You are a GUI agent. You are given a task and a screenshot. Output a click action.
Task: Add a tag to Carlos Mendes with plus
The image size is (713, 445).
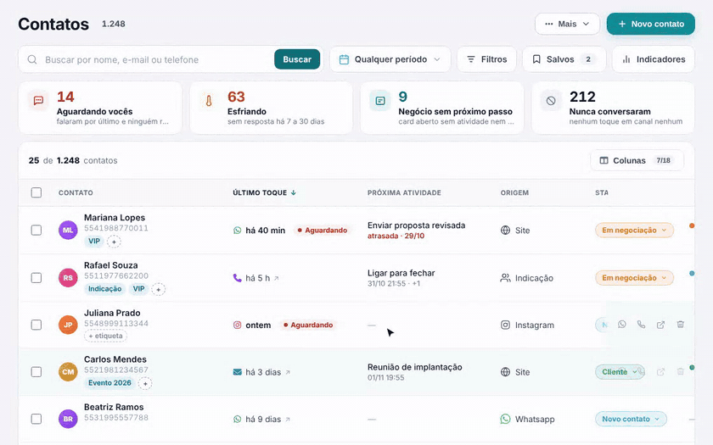[x=145, y=384]
